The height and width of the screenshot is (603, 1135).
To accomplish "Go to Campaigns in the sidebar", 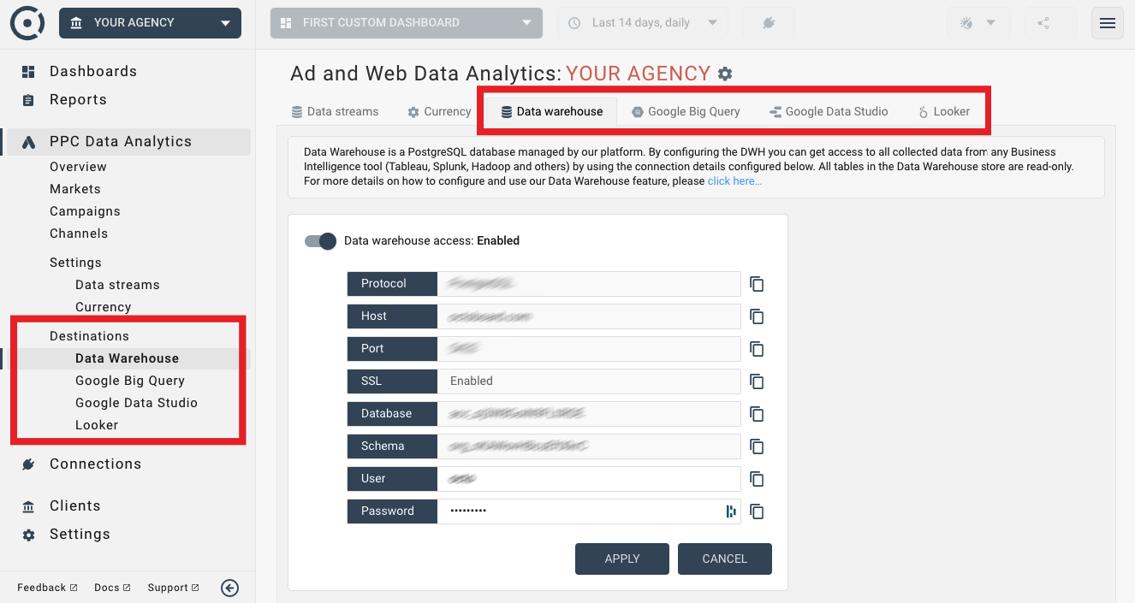I will (x=85, y=211).
